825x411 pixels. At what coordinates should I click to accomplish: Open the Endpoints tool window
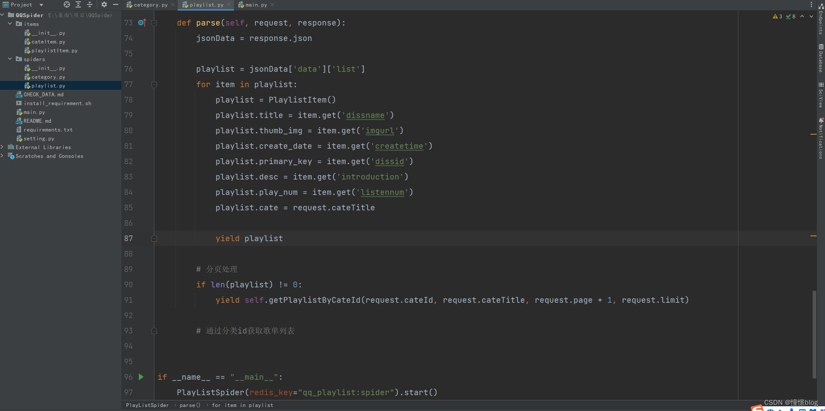pyautogui.click(x=821, y=19)
